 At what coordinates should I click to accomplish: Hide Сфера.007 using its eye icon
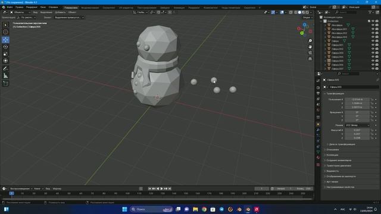(373, 69)
